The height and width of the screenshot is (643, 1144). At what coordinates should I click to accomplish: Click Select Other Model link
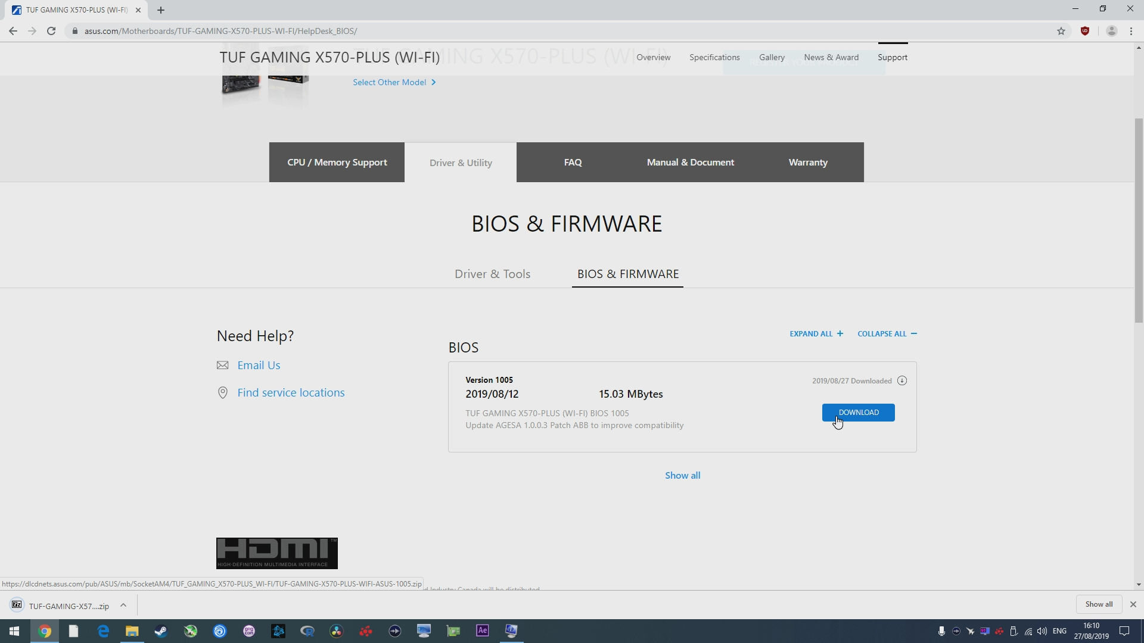tap(394, 82)
